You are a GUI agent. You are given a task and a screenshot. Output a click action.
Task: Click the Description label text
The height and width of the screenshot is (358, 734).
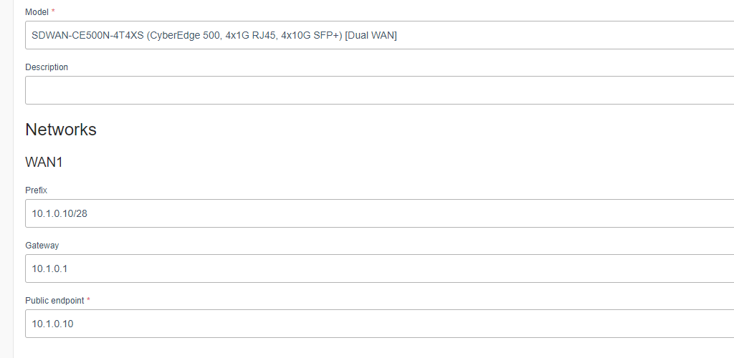click(47, 67)
